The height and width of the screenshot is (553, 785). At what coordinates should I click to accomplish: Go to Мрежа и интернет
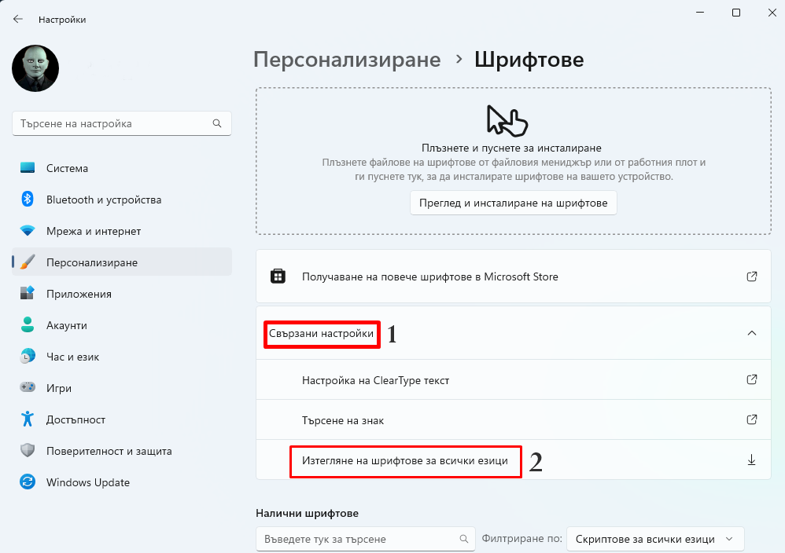[122, 231]
